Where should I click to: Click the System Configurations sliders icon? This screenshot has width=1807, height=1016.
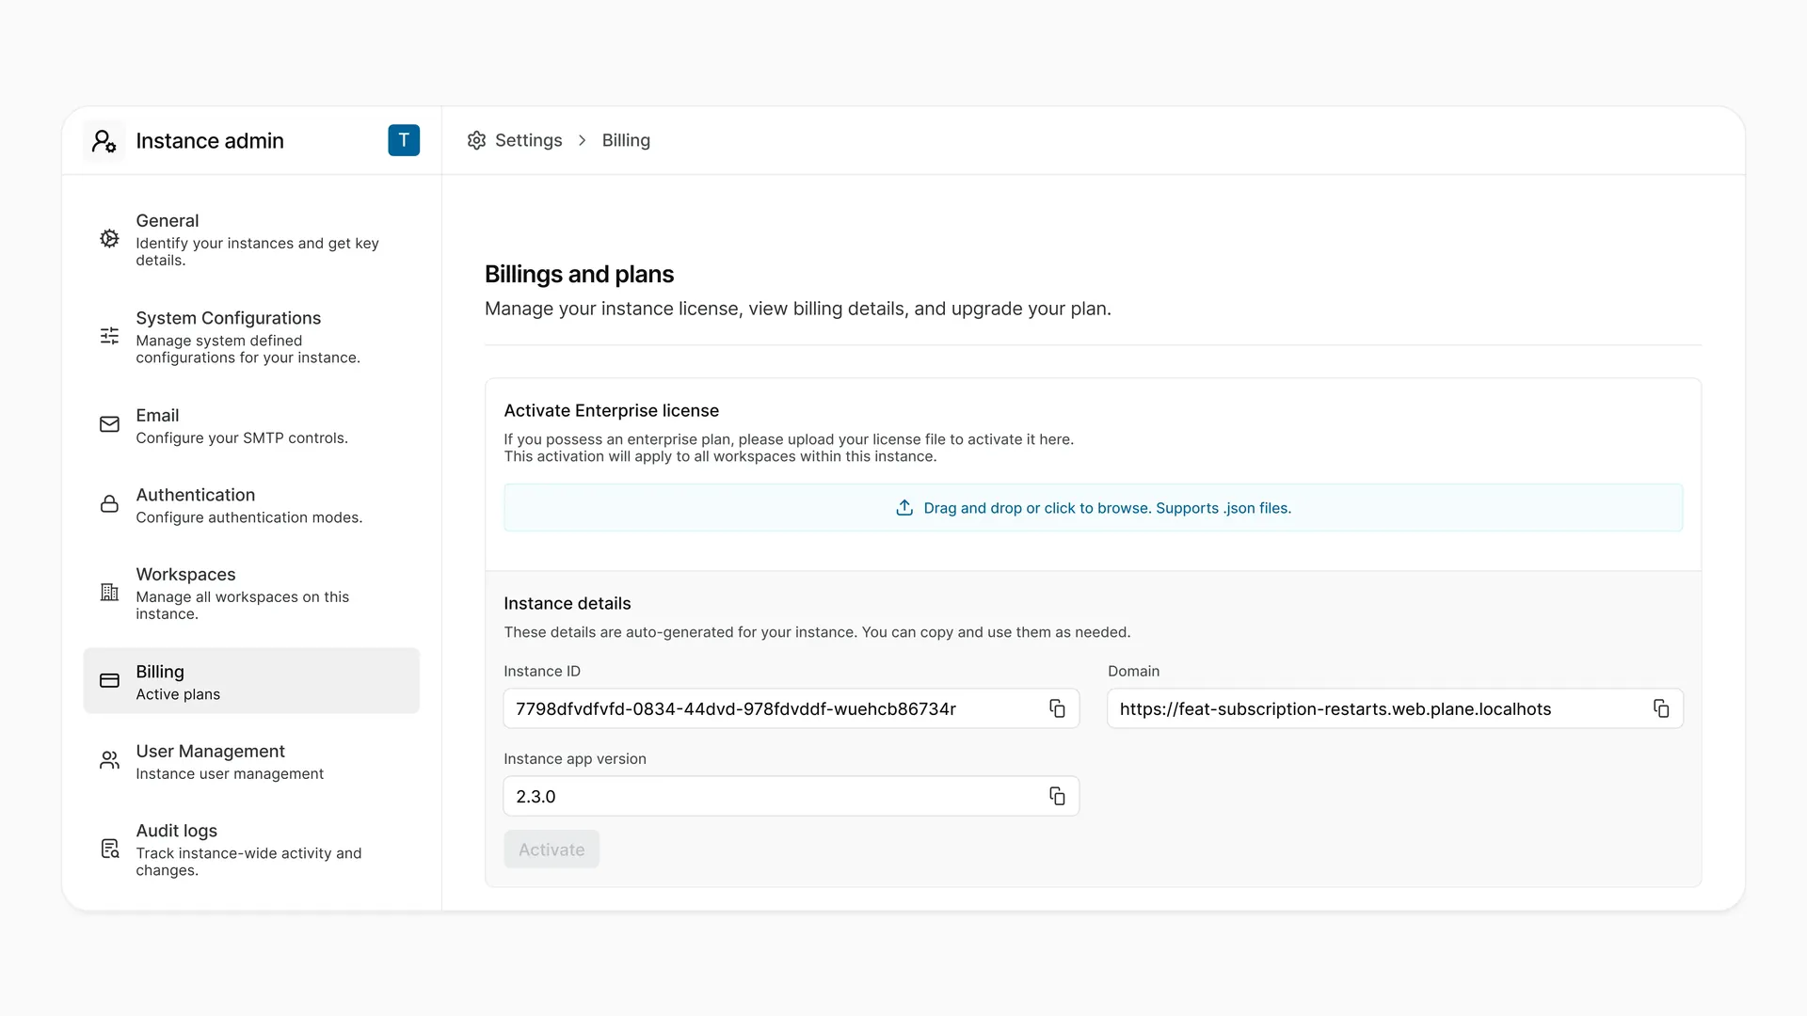110,336
